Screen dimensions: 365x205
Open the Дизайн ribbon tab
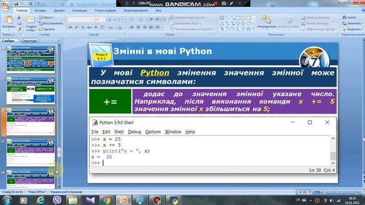click(x=59, y=10)
